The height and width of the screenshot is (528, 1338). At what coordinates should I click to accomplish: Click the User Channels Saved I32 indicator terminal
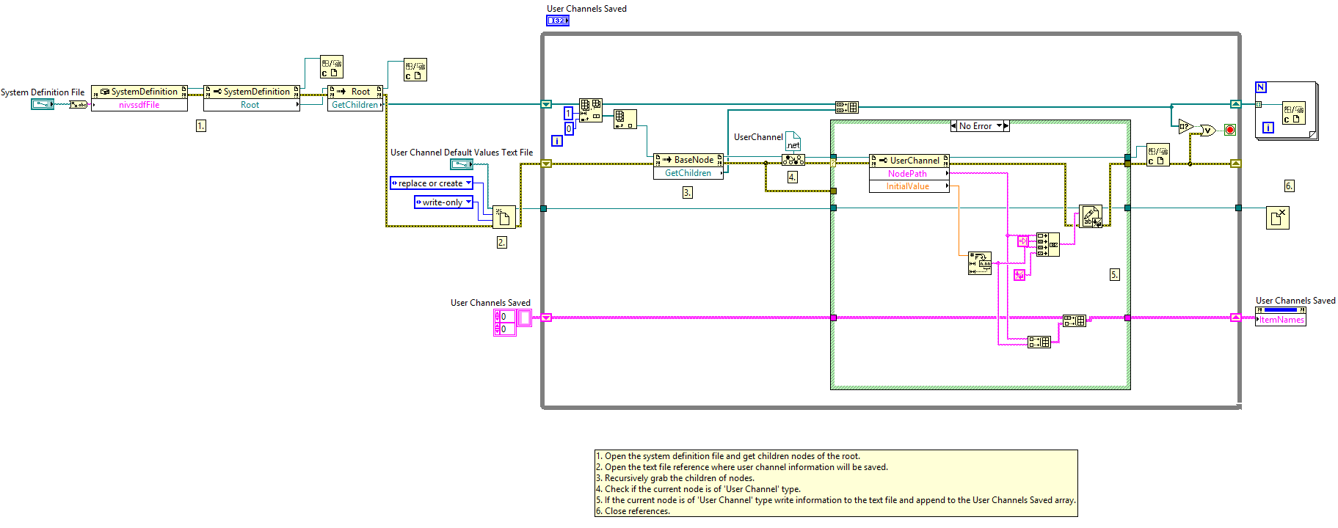(558, 21)
